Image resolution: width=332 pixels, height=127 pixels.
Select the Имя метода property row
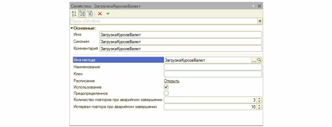[x=118, y=60]
